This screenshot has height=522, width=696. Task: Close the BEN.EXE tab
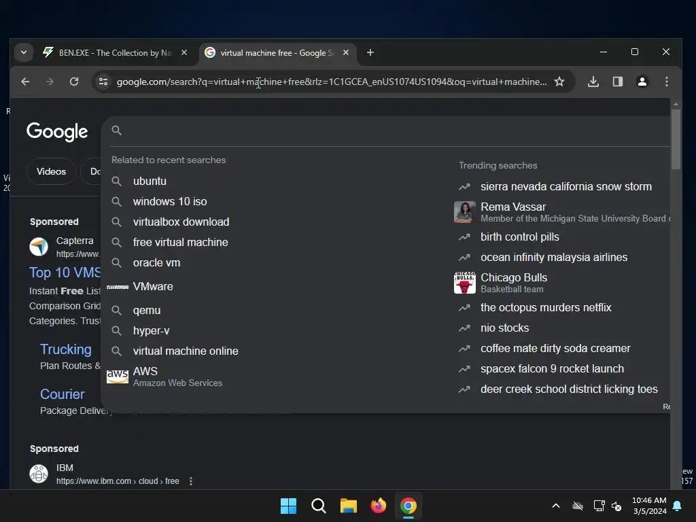184,52
